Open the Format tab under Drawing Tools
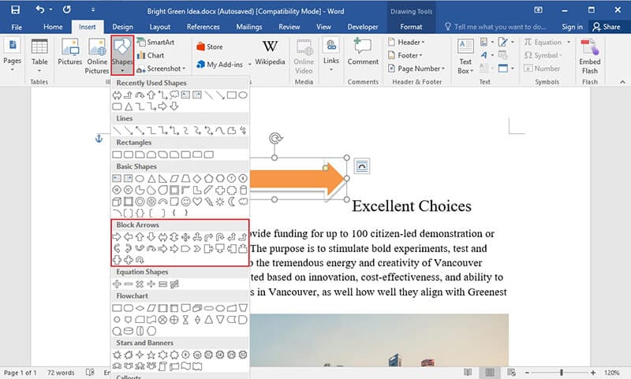Image resolution: width=631 pixels, height=379 pixels. [x=411, y=27]
